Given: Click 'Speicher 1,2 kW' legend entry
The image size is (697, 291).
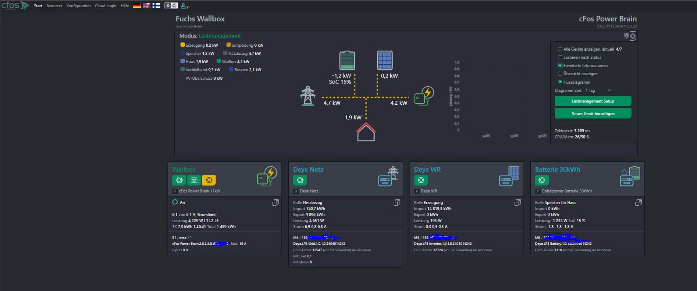Looking at the screenshot, I should (x=198, y=53).
